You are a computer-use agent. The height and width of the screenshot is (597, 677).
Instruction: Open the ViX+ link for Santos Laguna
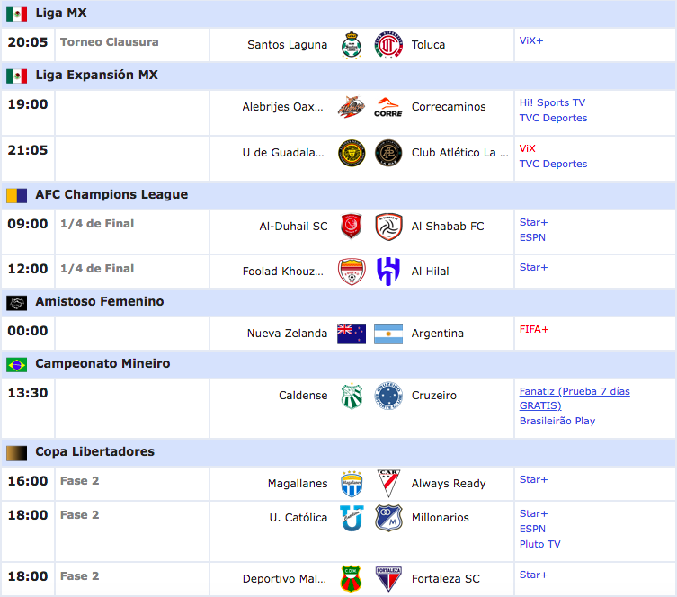[531, 40]
